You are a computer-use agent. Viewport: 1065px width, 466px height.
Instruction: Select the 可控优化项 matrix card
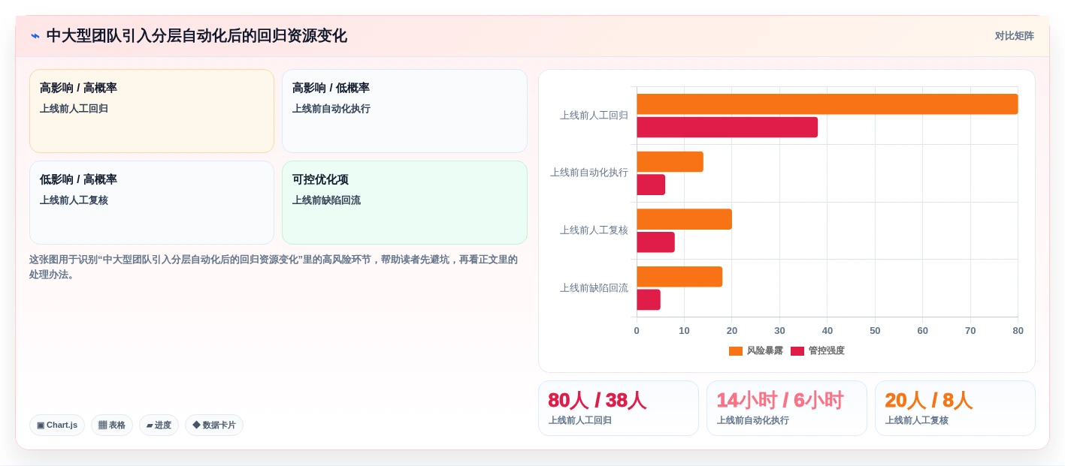point(404,203)
